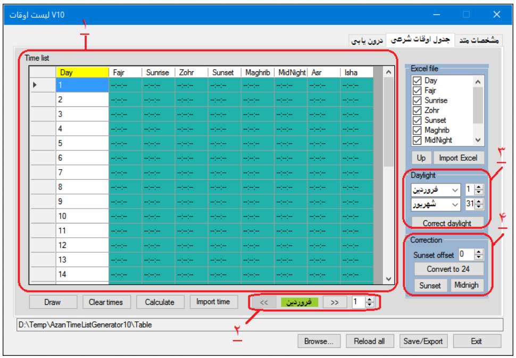Viewport: 516px width, 358px height.
Task: Toggle the Sunrise checkbox in Excel file
Action: point(418,101)
